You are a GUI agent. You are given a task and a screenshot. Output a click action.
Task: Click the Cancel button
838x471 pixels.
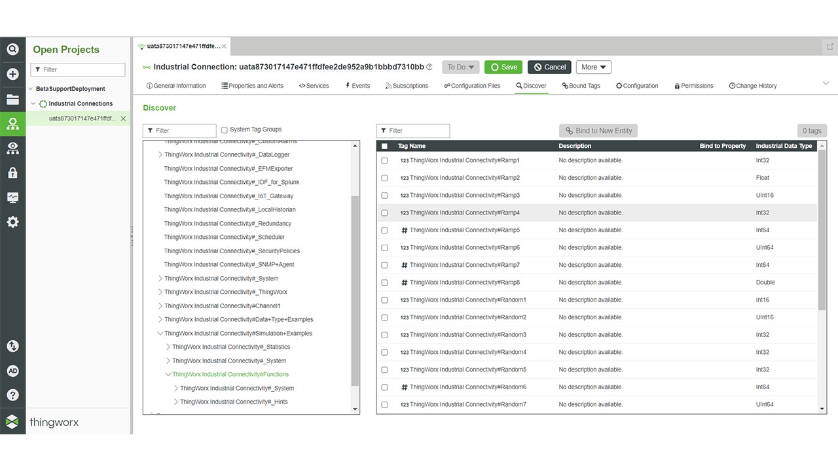click(549, 67)
